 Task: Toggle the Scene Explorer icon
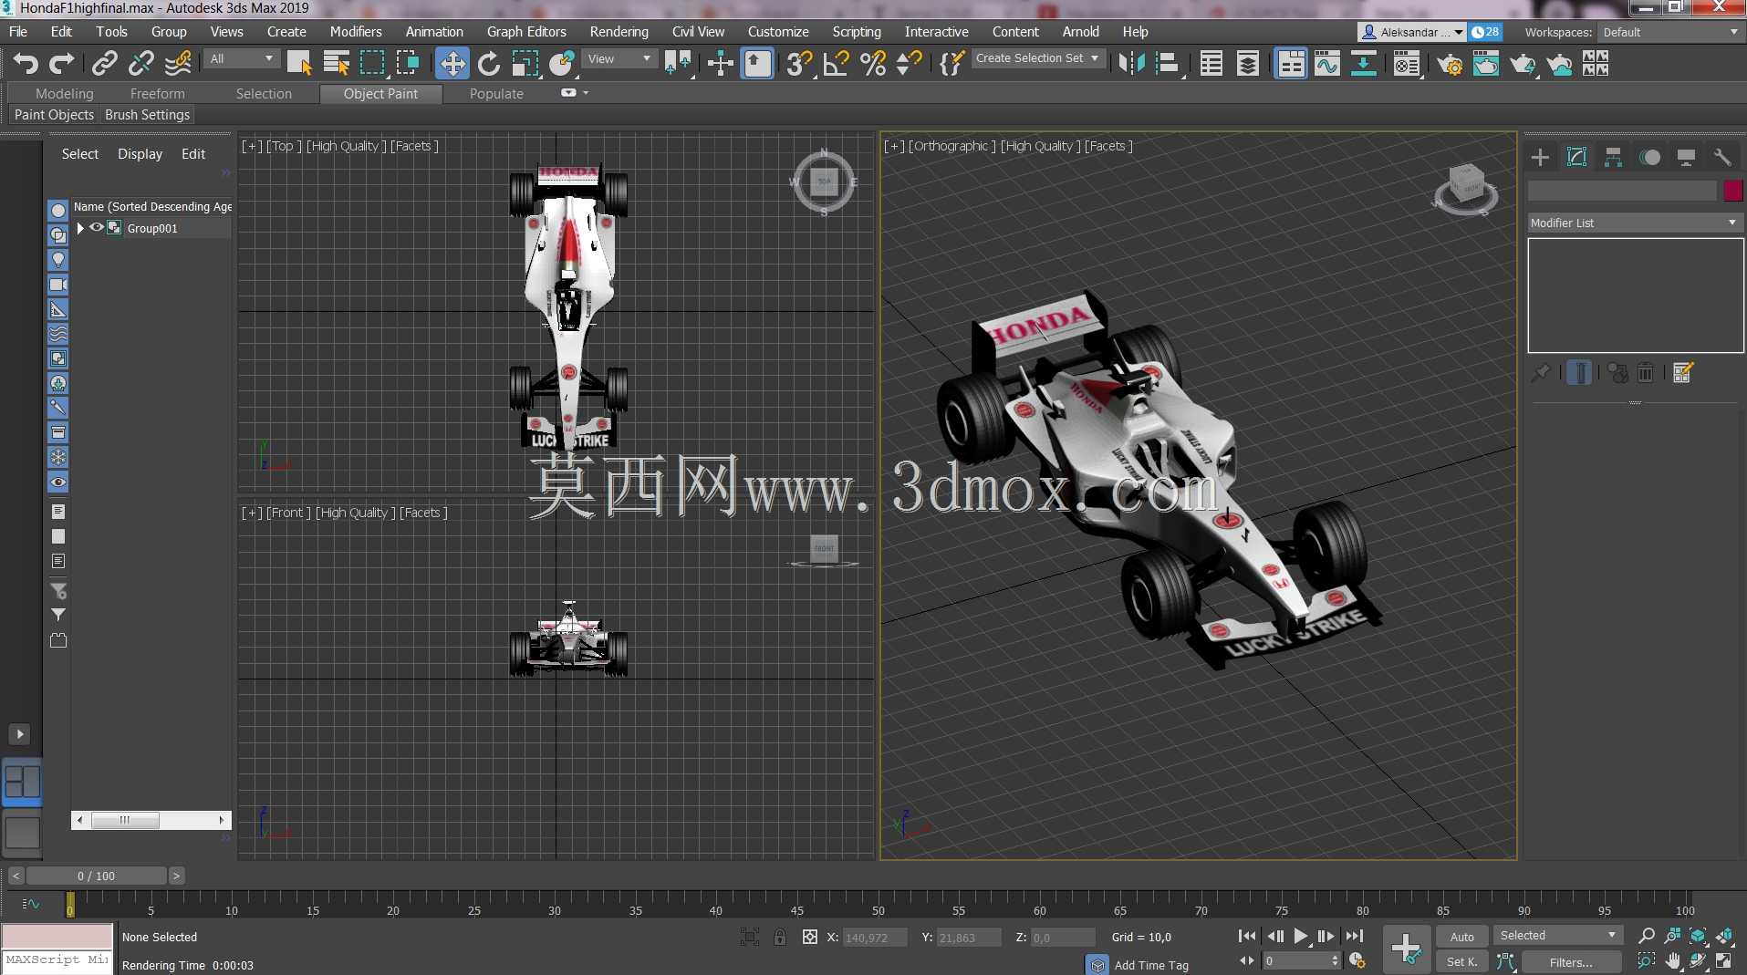point(1211,64)
